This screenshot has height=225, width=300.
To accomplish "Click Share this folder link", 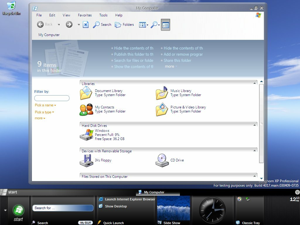I will (177, 60).
